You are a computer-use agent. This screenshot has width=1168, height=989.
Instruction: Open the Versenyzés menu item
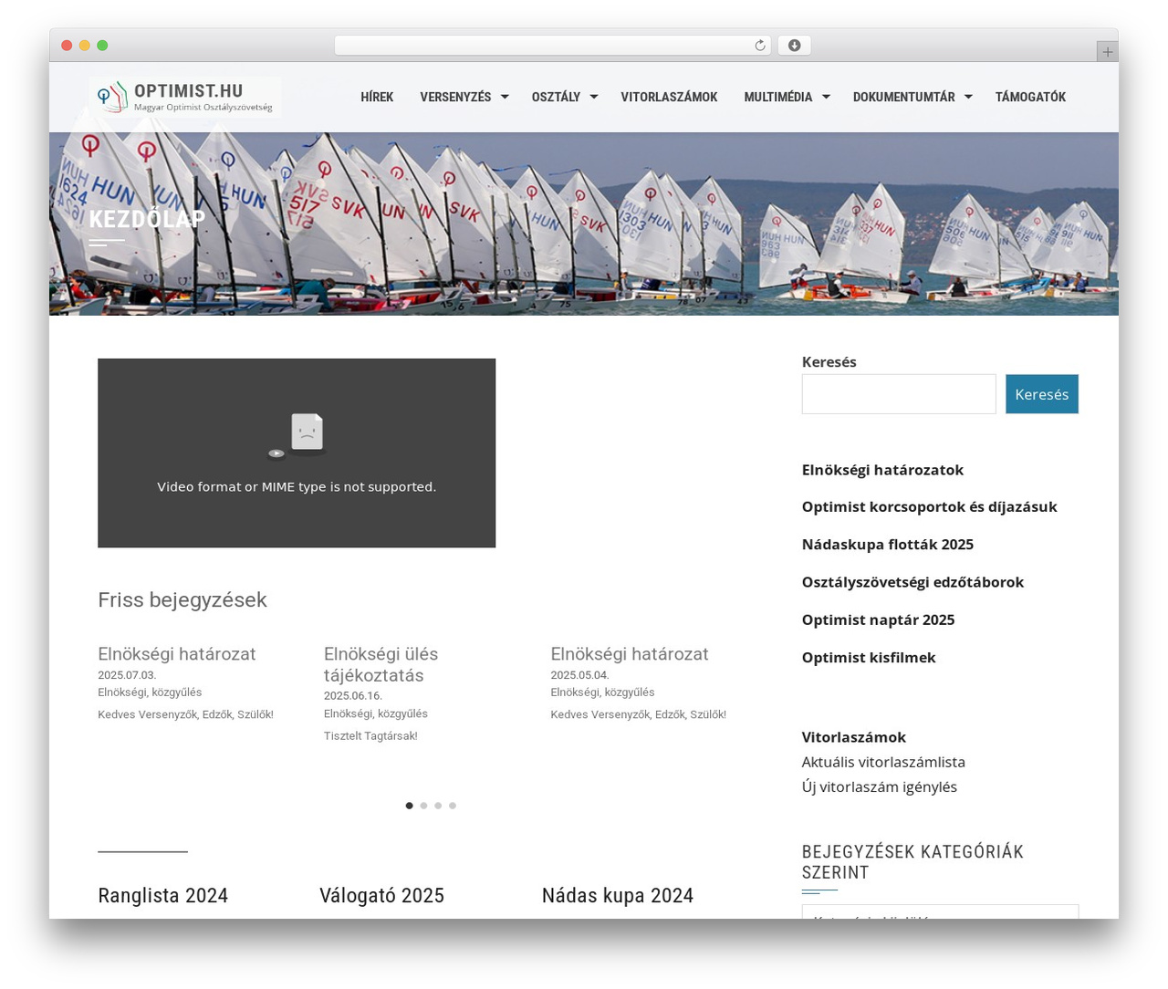[x=455, y=97]
